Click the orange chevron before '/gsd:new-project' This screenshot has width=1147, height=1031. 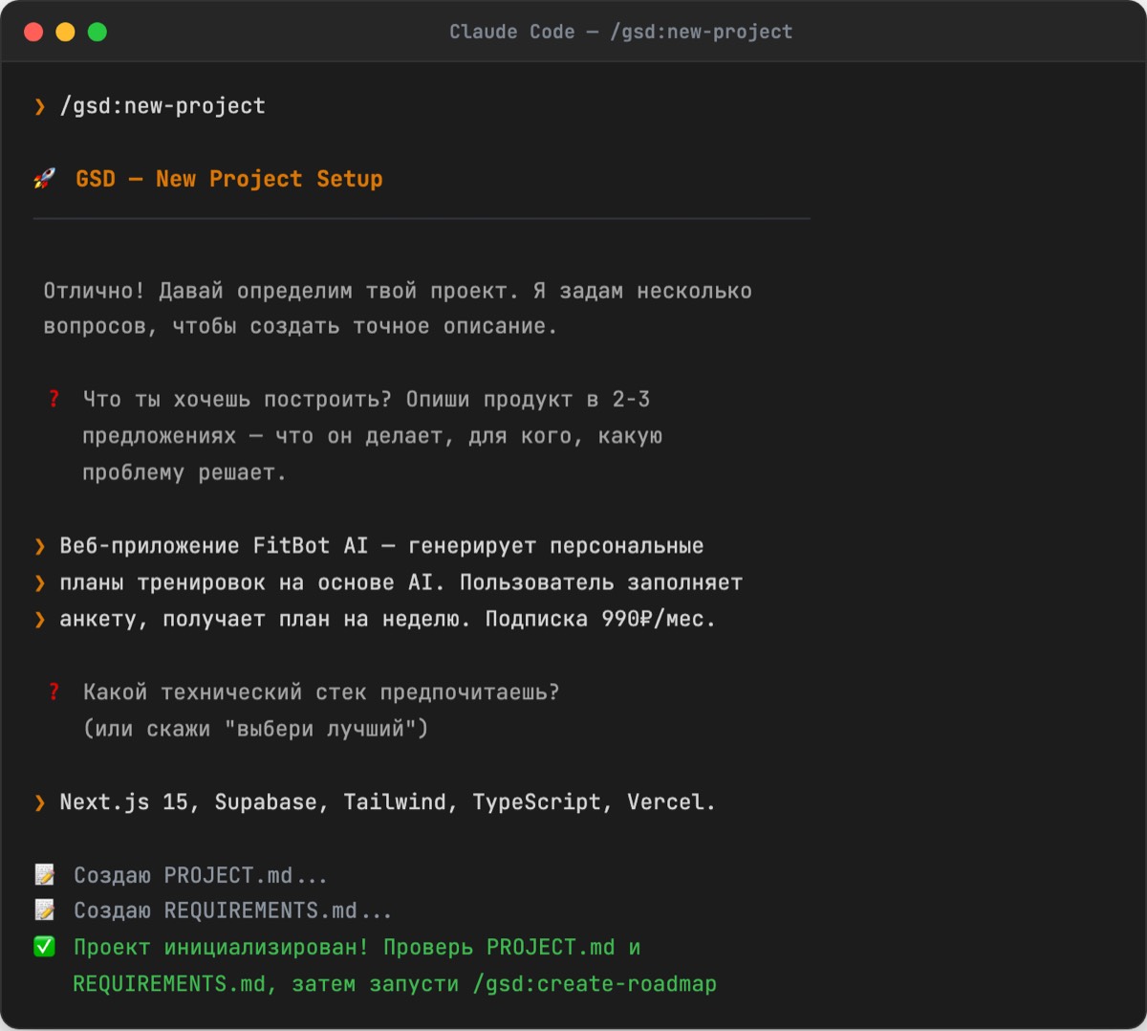(x=39, y=106)
